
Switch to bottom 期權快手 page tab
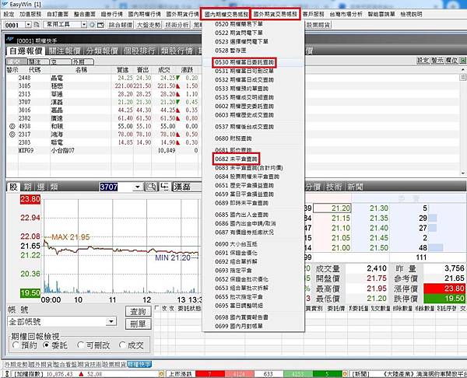(x=139, y=364)
